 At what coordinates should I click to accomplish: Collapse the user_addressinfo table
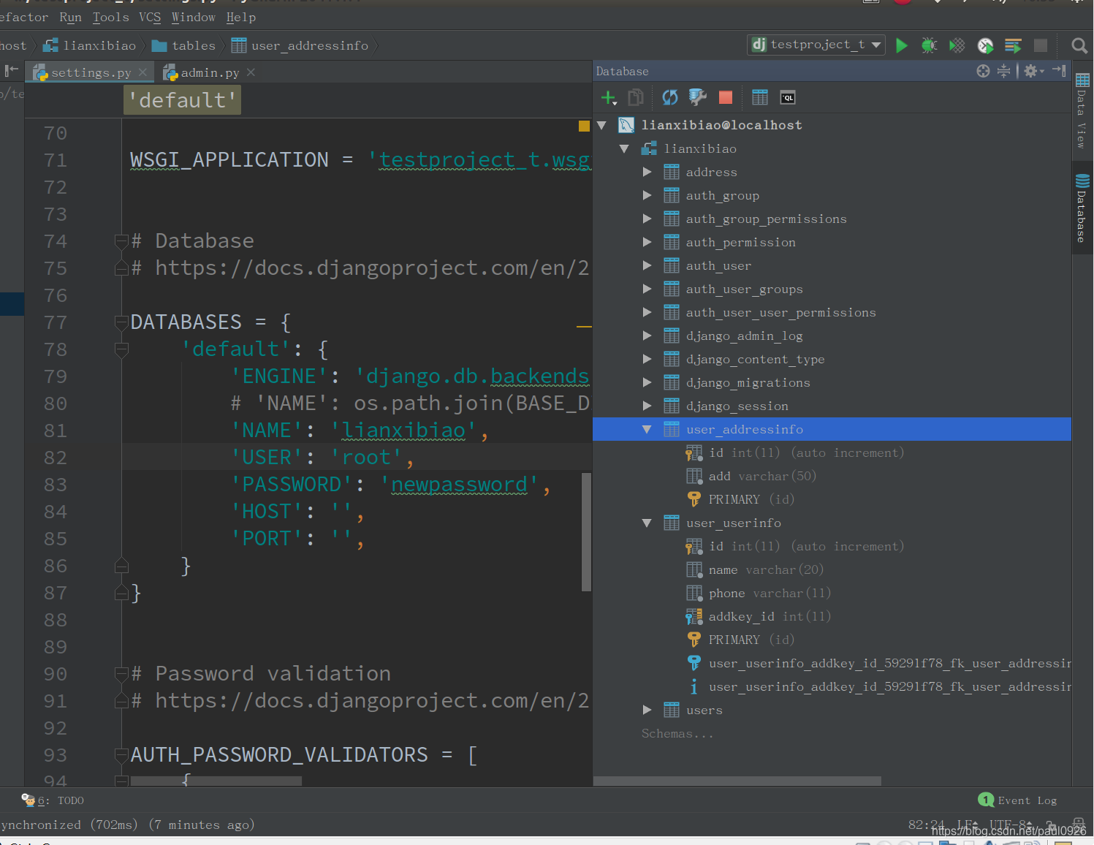pyautogui.click(x=647, y=429)
